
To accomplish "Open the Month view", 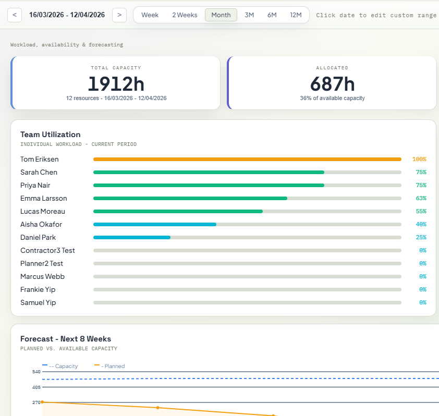I will 221,15.
